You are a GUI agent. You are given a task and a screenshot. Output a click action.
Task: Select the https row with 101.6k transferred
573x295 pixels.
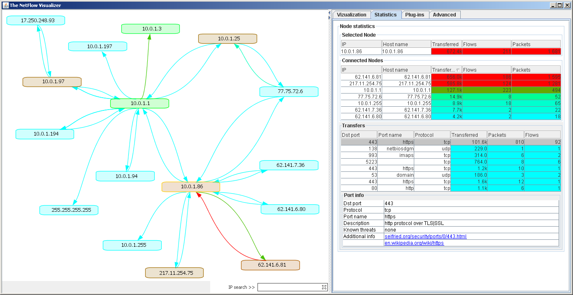(451, 142)
